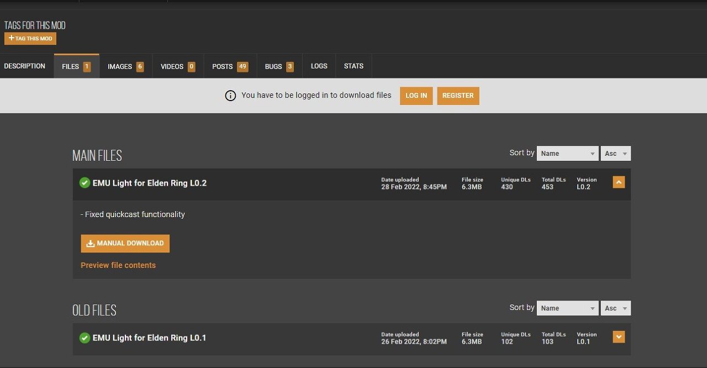Click the 26 Feb 2022, 8:02PM upload date
The height and width of the screenshot is (368, 707).
[x=414, y=341]
